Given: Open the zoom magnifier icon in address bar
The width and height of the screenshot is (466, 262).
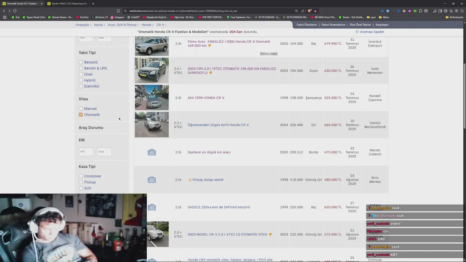Looking at the screenshot, I should click(296, 11).
